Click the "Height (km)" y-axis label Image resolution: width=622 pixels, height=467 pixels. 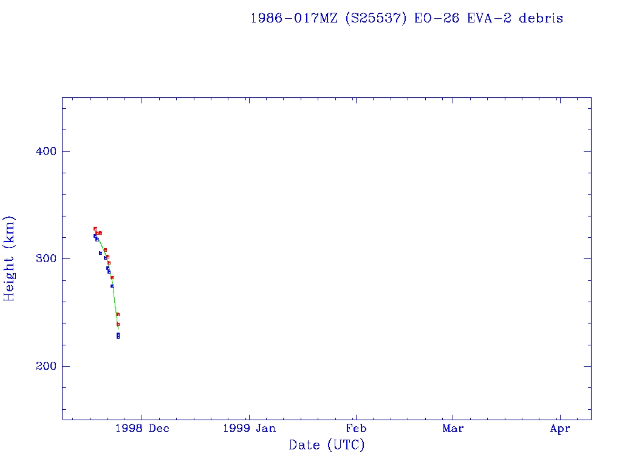(x=9, y=258)
